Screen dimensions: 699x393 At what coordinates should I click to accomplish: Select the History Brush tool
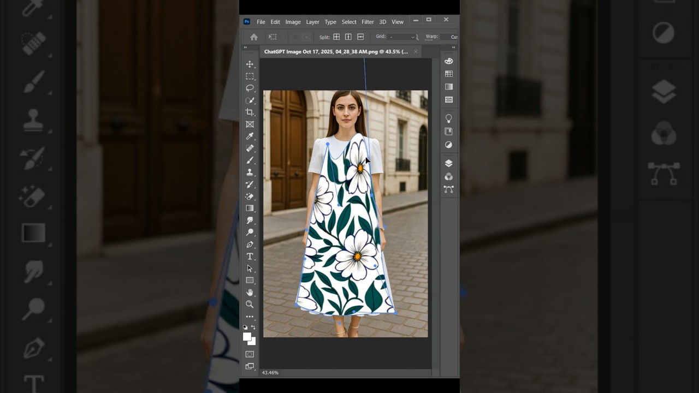pyautogui.click(x=250, y=184)
